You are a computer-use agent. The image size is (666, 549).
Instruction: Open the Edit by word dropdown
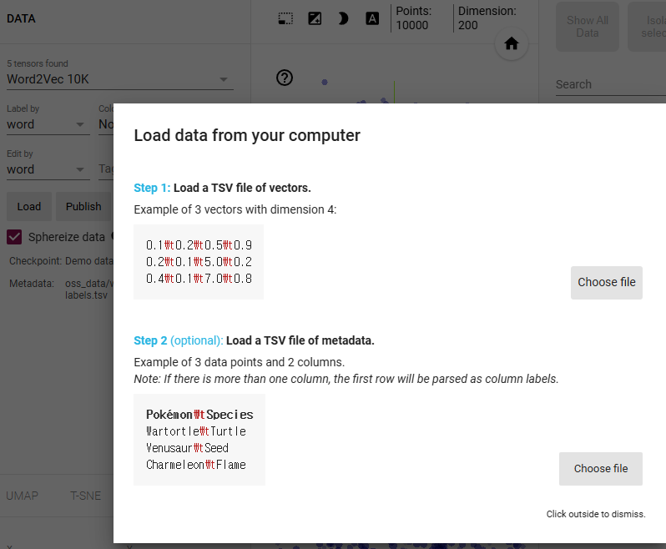point(48,169)
